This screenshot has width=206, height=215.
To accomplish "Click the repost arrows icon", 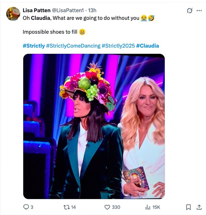I will point(66,207).
